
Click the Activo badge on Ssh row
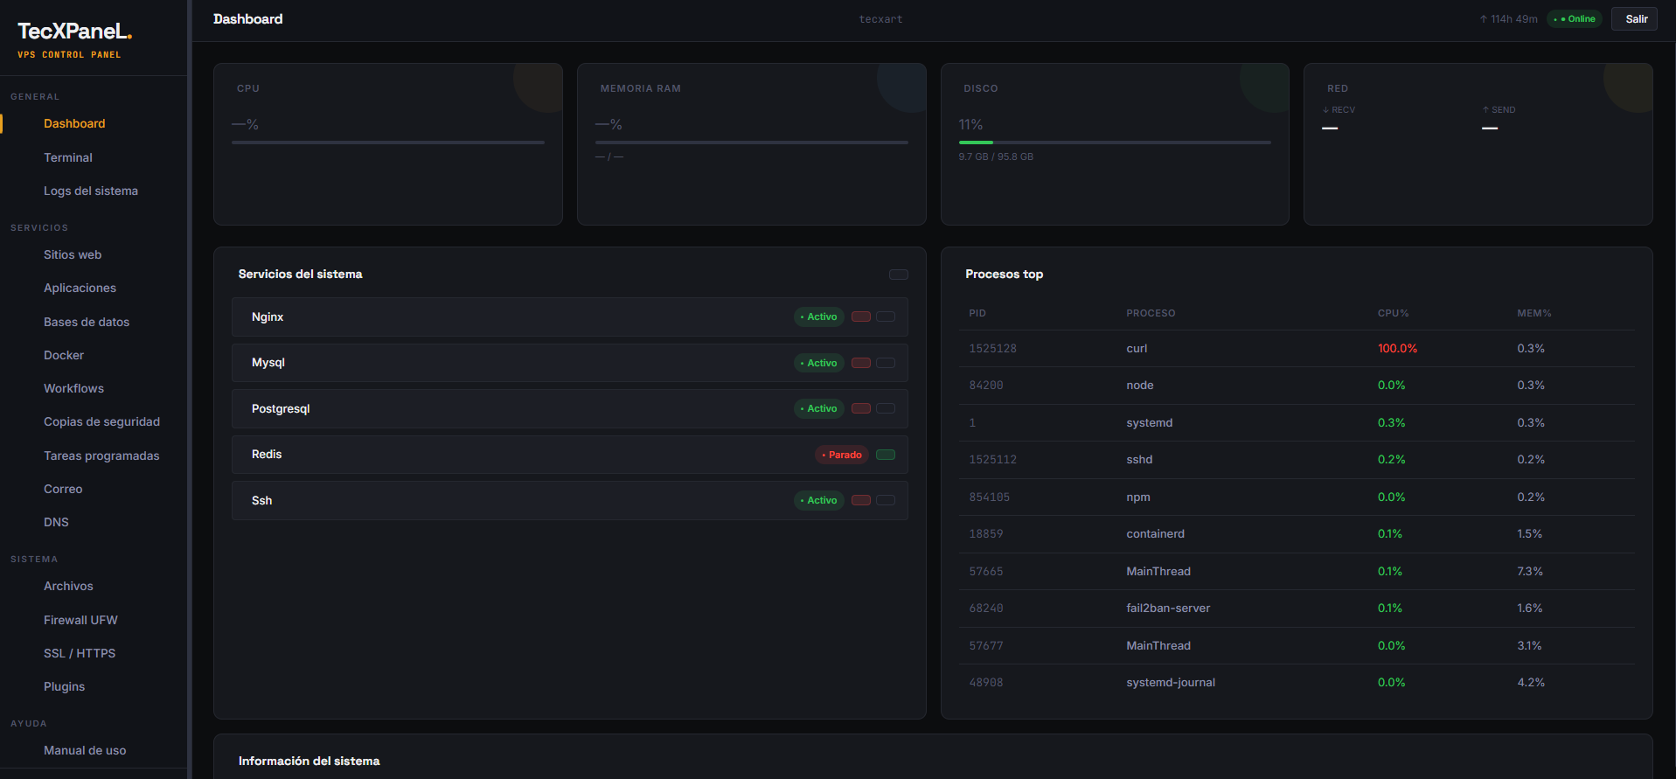(x=819, y=500)
